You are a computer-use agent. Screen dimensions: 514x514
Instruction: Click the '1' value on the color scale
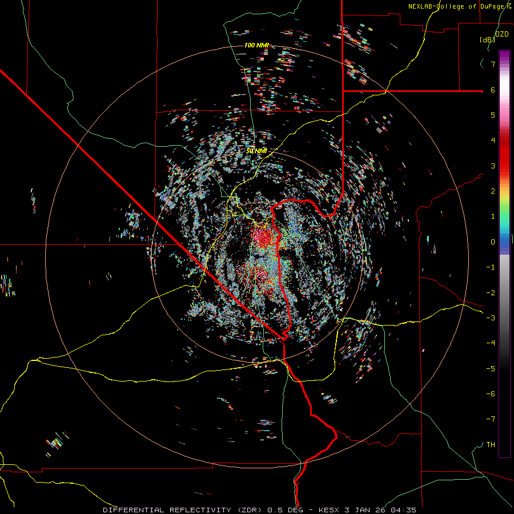[x=493, y=216]
